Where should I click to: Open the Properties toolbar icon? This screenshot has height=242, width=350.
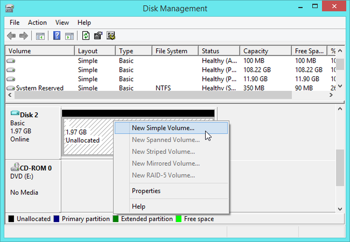pos(98,36)
